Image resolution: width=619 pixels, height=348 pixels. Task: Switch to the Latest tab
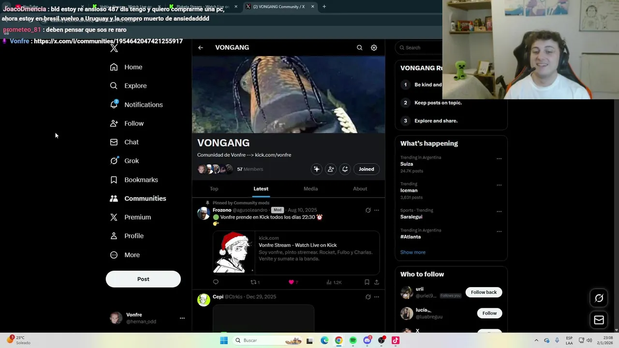coord(261,189)
